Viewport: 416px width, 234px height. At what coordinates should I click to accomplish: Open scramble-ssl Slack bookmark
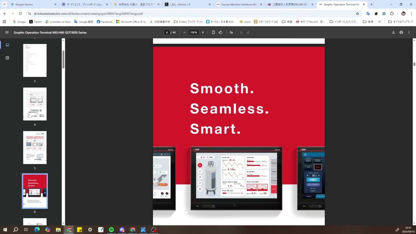click(x=58, y=22)
